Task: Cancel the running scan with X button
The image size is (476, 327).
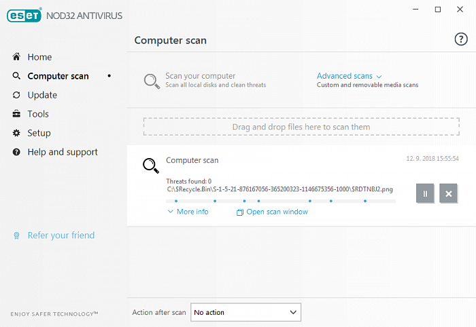Action: coord(448,193)
